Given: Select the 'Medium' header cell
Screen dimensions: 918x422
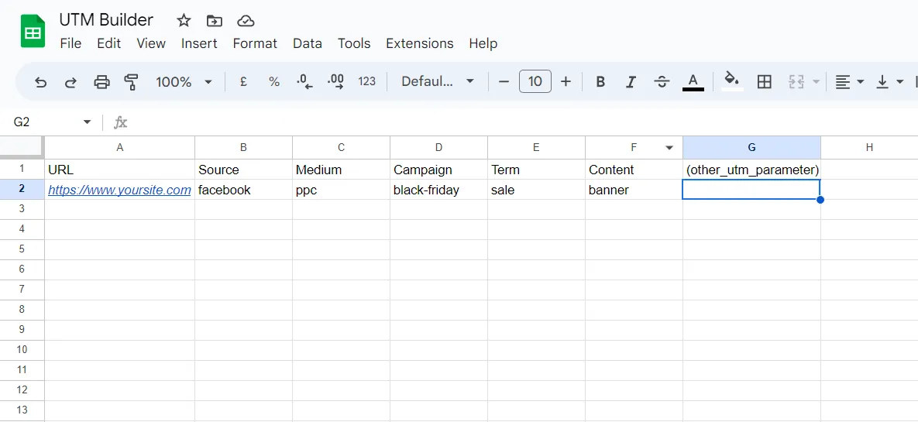Looking at the screenshot, I should 342,170.
